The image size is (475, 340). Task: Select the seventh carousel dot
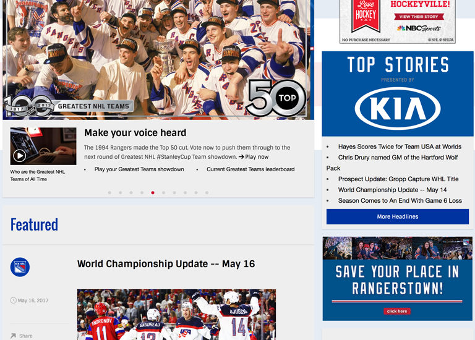pos(174,192)
